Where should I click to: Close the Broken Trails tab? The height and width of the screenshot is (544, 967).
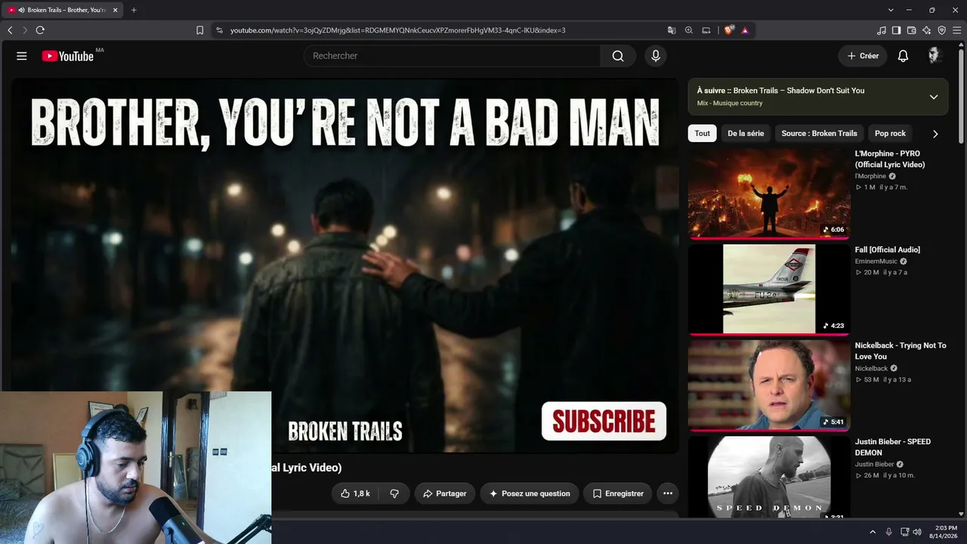[116, 10]
